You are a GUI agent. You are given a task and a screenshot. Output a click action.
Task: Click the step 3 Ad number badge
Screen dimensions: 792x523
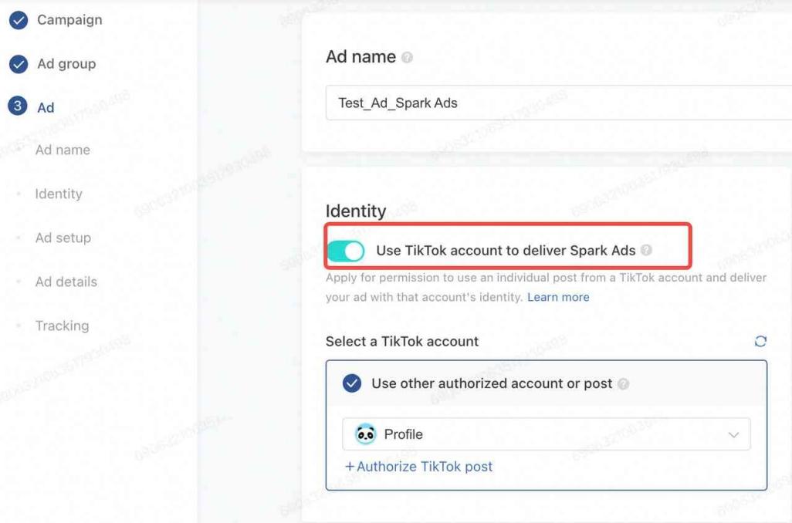(x=18, y=106)
